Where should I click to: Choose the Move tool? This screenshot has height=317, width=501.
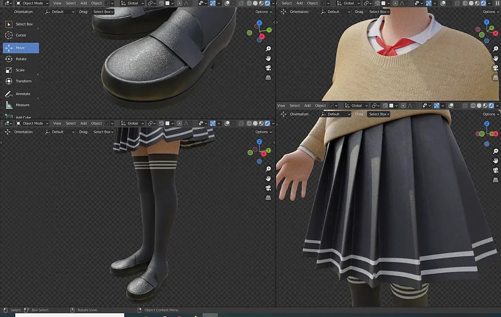[x=21, y=48]
